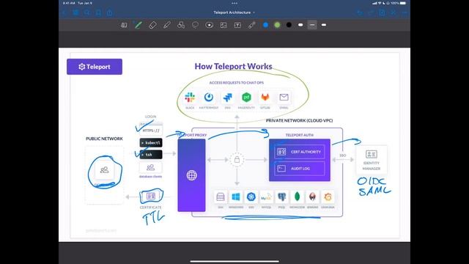Click the users icon in Public Network
Viewport: 469px width, 264px height.
(104, 170)
